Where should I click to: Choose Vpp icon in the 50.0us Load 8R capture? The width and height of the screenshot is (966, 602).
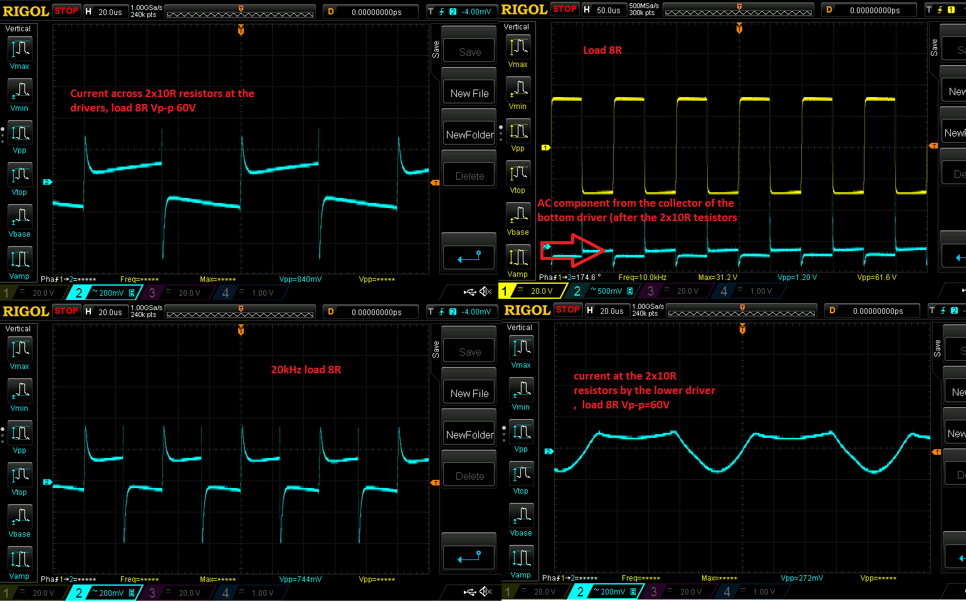click(518, 130)
